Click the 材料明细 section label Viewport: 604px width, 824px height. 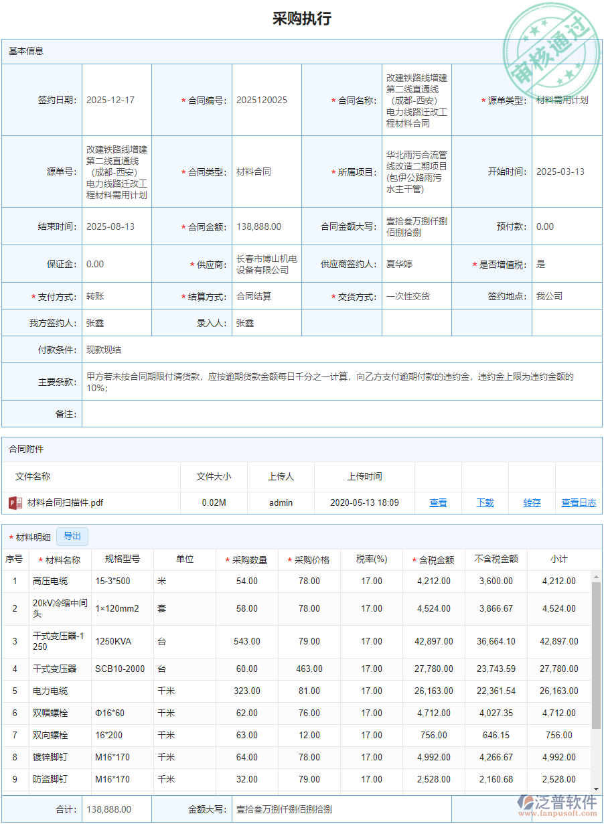31,536
